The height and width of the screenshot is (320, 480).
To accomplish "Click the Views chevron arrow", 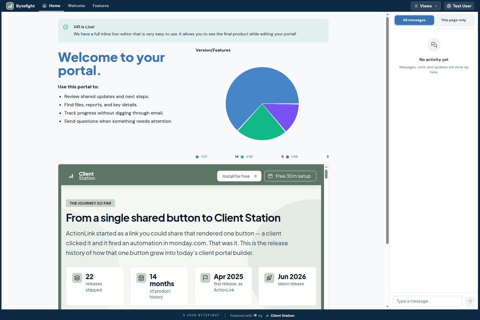I will point(436,6).
